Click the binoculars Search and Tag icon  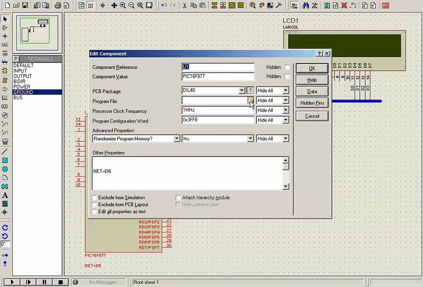point(306,6)
